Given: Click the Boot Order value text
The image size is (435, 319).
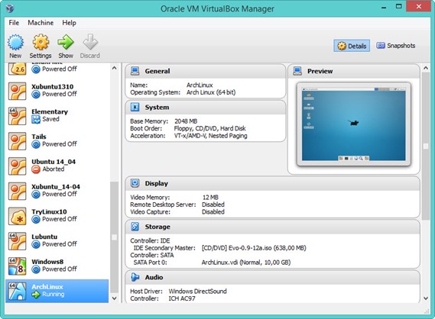Looking at the screenshot, I should click(209, 128).
